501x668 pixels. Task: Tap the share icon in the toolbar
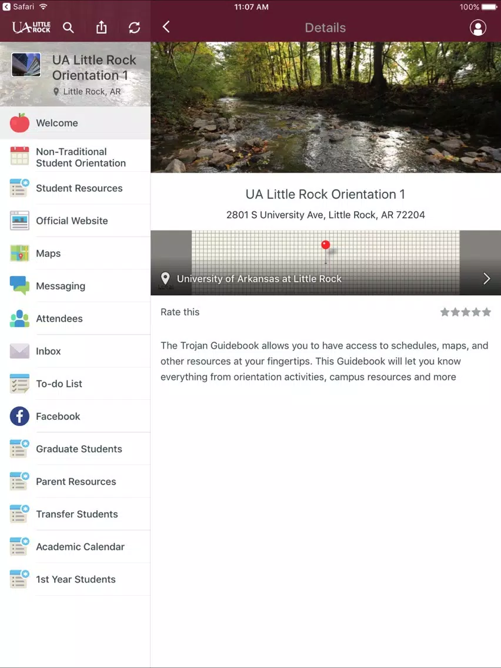[101, 27]
